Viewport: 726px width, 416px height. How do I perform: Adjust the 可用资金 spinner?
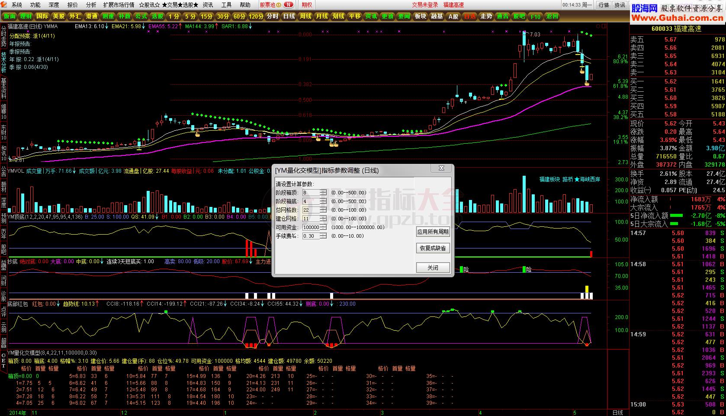coord(323,227)
